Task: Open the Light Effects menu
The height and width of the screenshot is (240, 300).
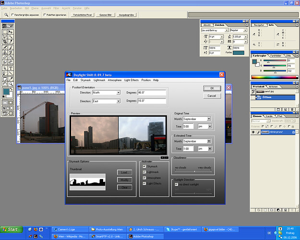Action: [x=132, y=80]
